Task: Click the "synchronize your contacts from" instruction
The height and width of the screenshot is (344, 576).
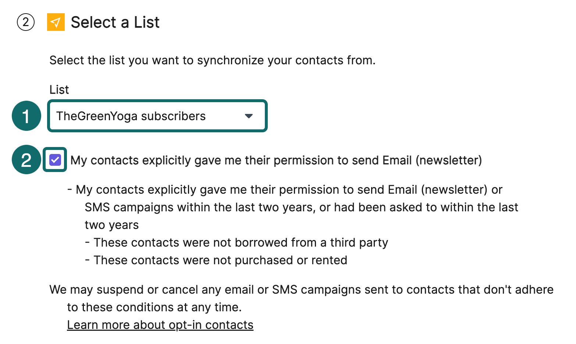Action: 212,60
